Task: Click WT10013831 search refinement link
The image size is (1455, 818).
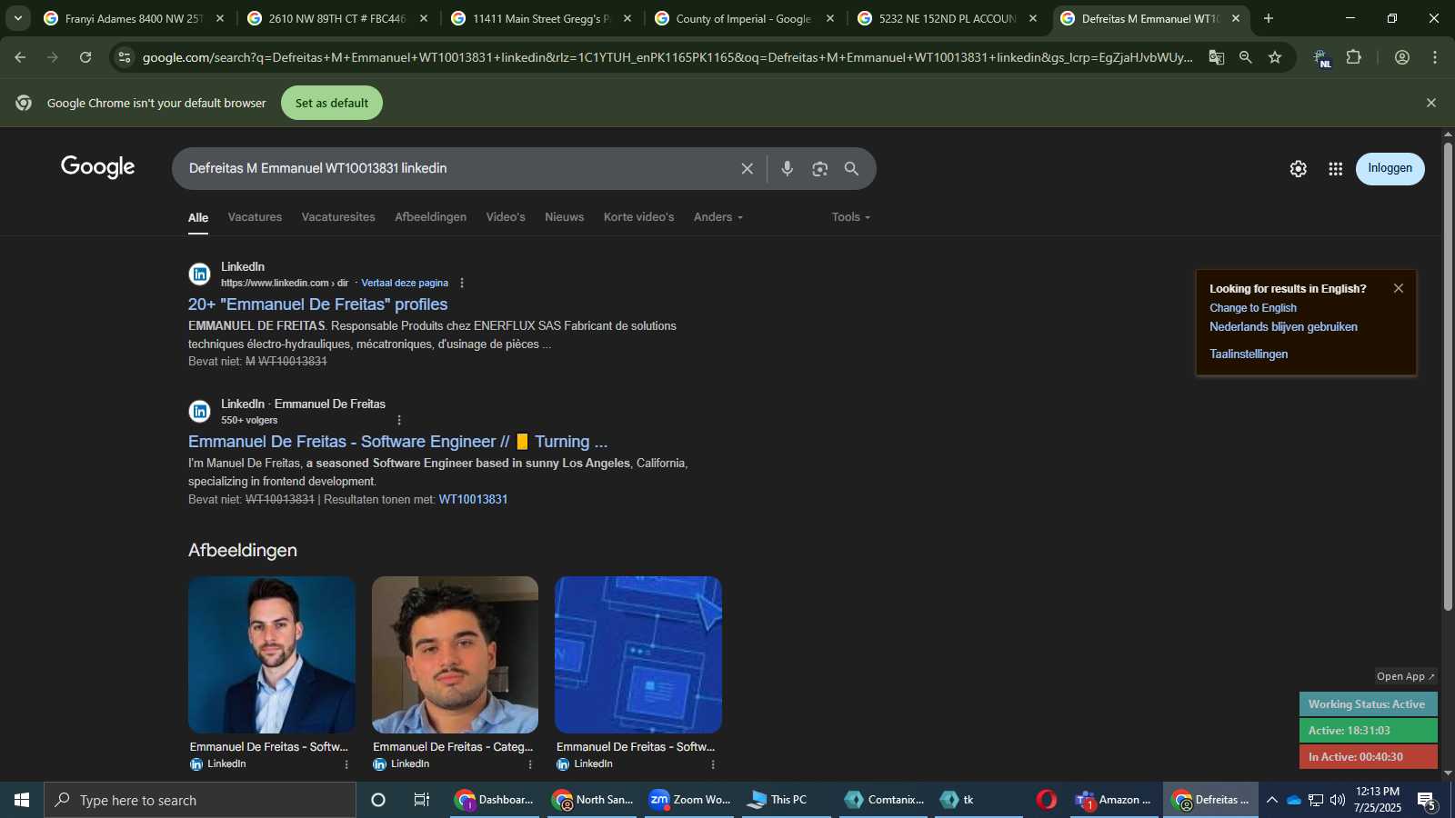Action: [473, 499]
